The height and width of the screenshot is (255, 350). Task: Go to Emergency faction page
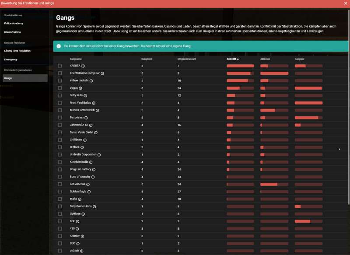pyautogui.click(x=11, y=59)
